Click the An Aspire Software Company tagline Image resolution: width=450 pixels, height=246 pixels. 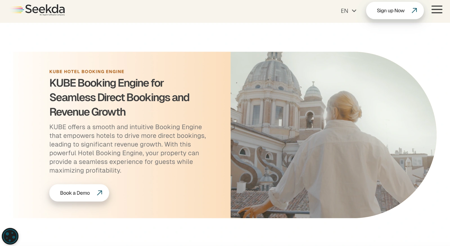click(x=52, y=15)
